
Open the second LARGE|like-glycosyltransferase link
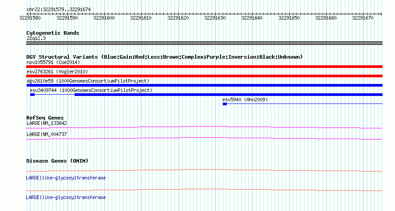66,197
